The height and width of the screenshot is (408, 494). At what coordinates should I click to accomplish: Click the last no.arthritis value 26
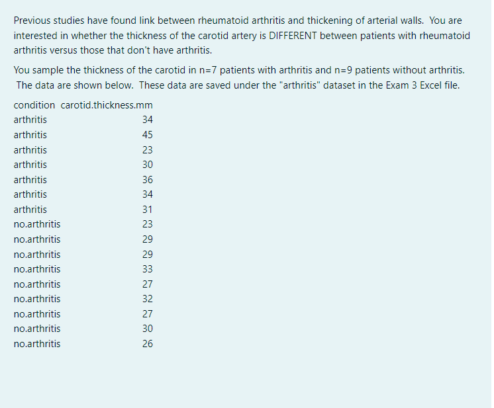coord(148,344)
